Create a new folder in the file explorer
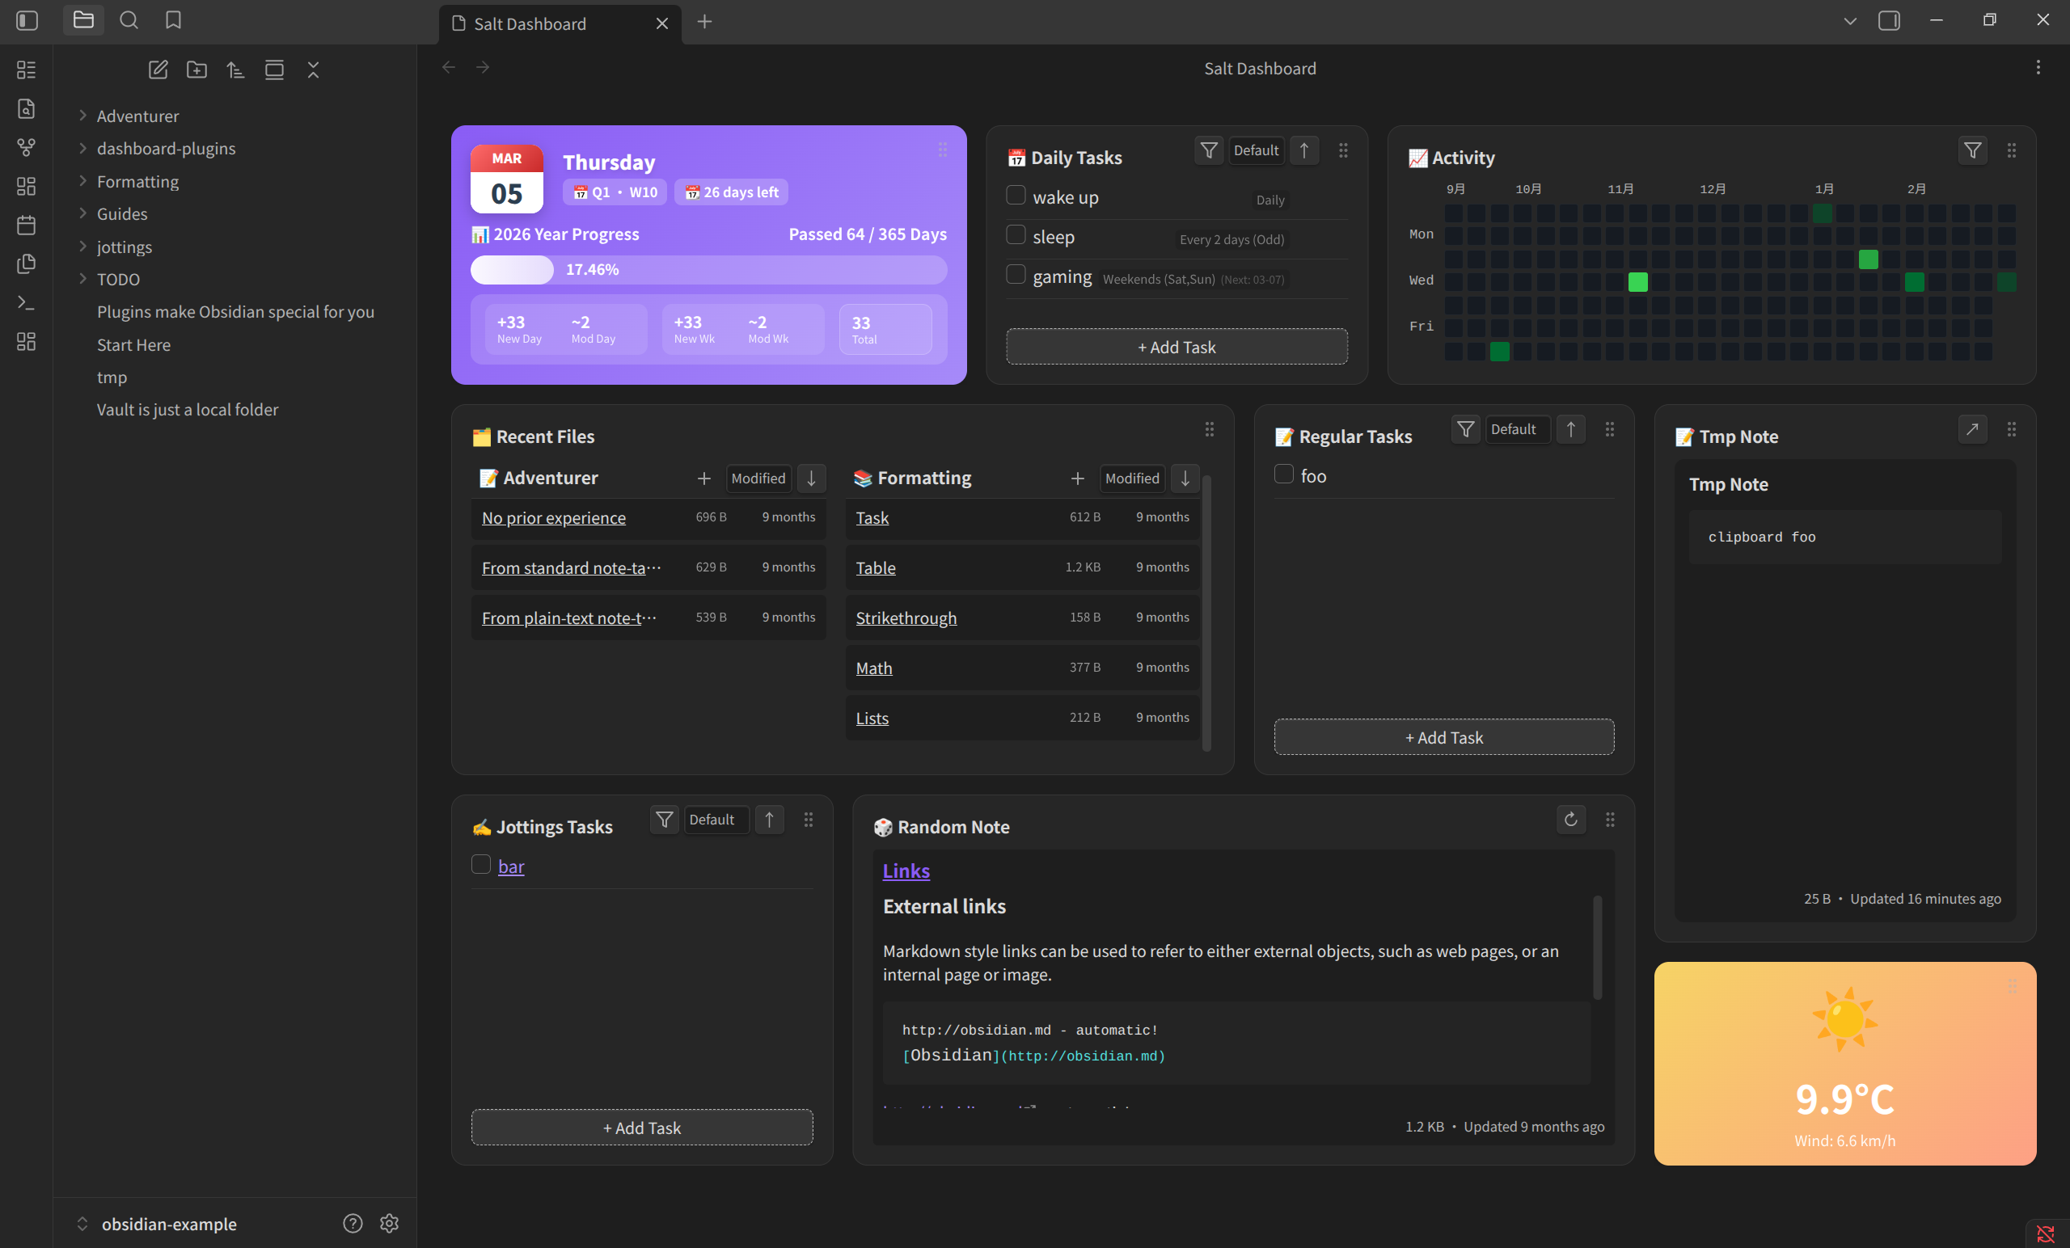This screenshot has width=2070, height=1248. click(x=196, y=70)
